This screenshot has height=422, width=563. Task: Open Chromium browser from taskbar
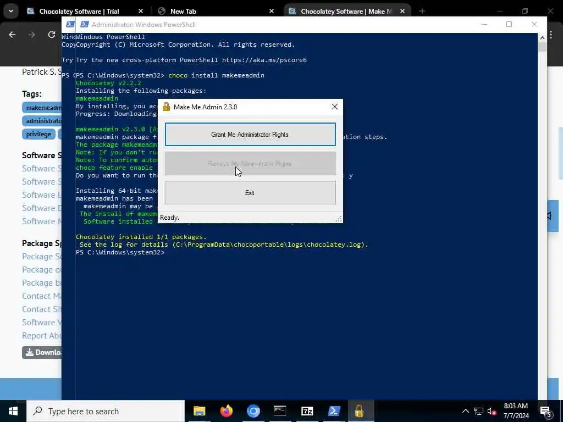[253, 411]
